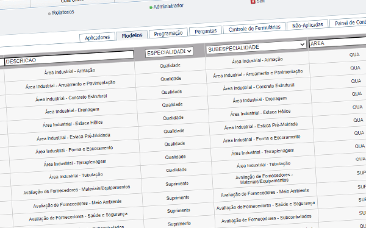Image resolution: width=366 pixels, height=228 pixels.
Task: Click QUA area cell in Armação row
Action: [x=354, y=55]
